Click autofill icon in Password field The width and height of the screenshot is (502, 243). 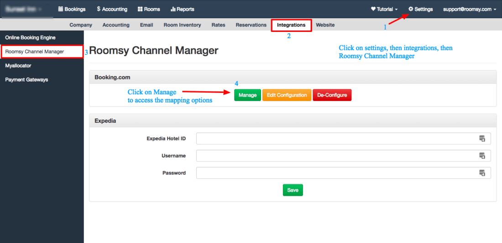(x=482, y=173)
